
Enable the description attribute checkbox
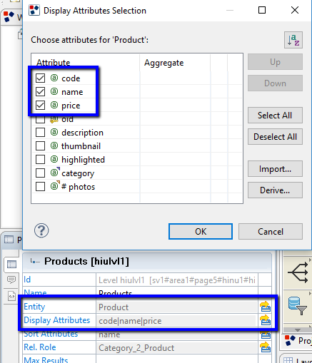(x=40, y=133)
